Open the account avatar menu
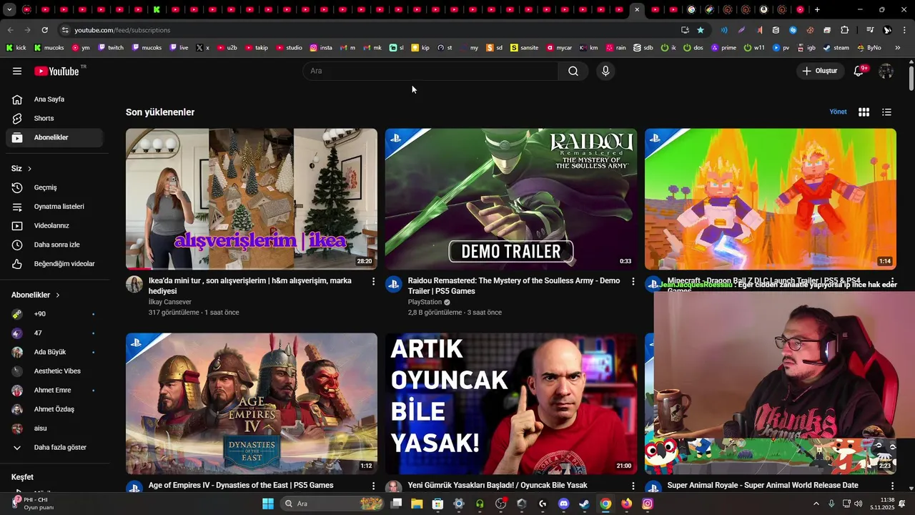 (x=886, y=71)
